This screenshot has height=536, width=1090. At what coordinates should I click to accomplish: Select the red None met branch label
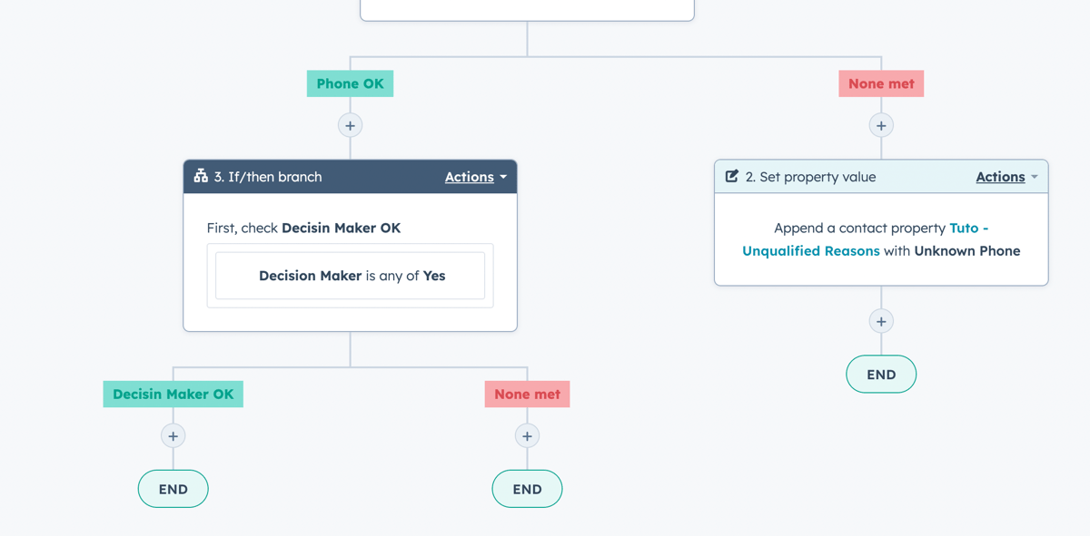tap(881, 83)
